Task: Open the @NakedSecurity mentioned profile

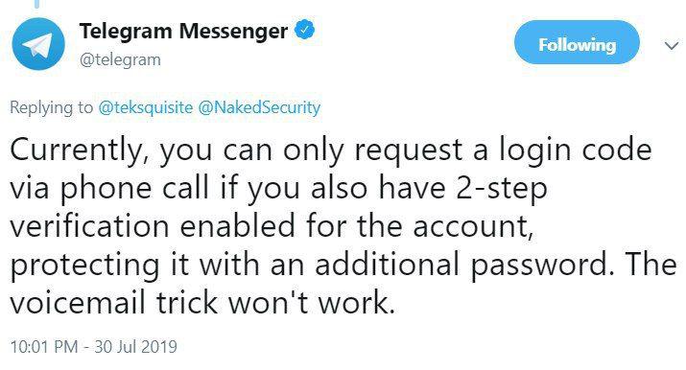Action: (259, 107)
